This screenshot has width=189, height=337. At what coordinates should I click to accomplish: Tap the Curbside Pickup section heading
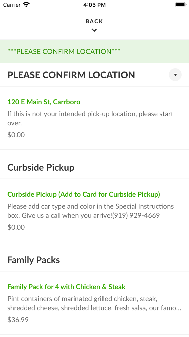pyautogui.click(x=41, y=167)
